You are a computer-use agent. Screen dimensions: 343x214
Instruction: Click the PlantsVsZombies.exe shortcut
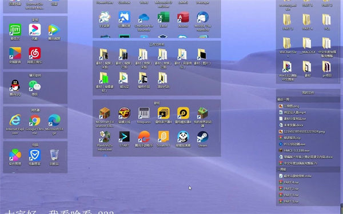[105, 137]
